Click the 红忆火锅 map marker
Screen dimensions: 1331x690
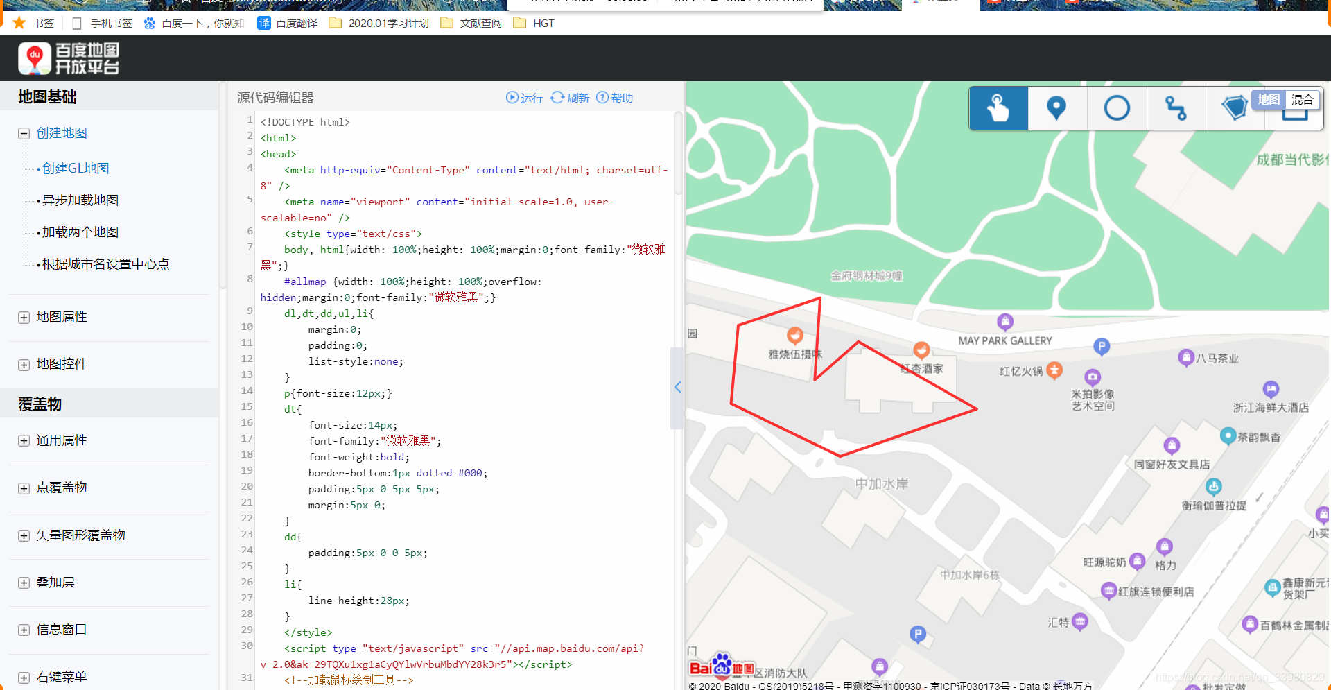click(x=1054, y=370)
